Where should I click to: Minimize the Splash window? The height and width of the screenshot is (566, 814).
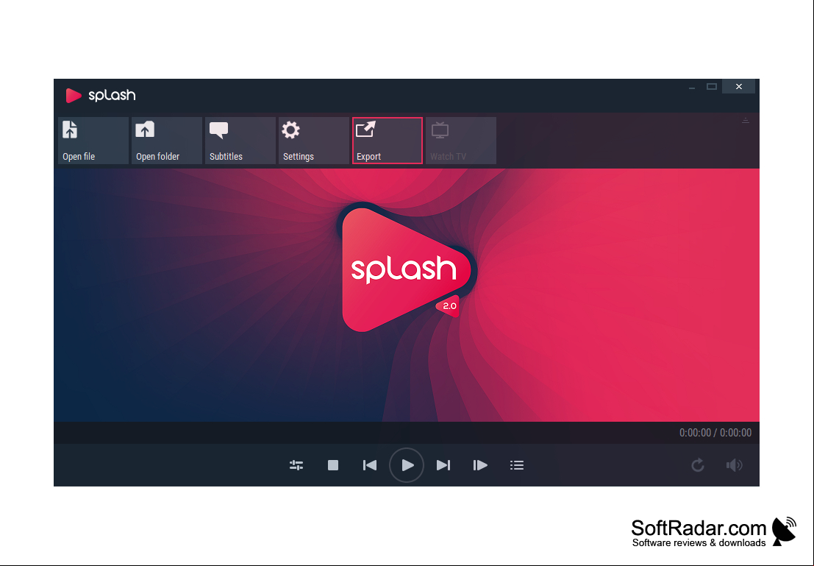point(691,87)
